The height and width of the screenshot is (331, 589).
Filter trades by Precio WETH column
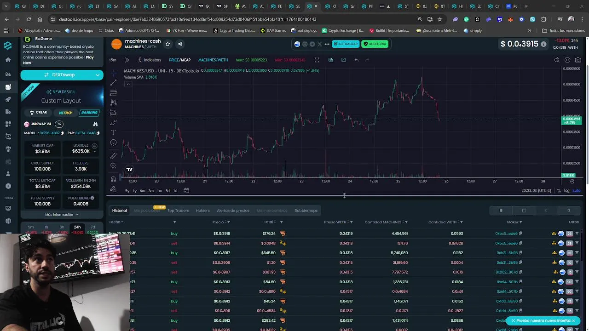pyautogui.click(x=352, y=222)
